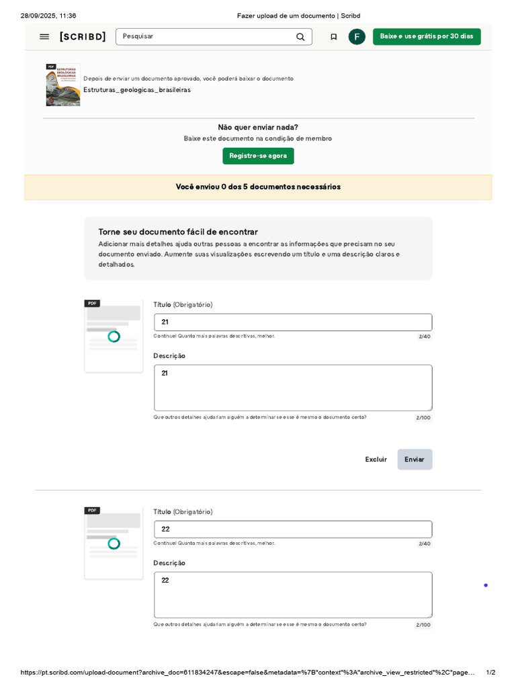Click the search magnifier icon
This screenshot has width=516, height=688.
(x=300, y=37)
